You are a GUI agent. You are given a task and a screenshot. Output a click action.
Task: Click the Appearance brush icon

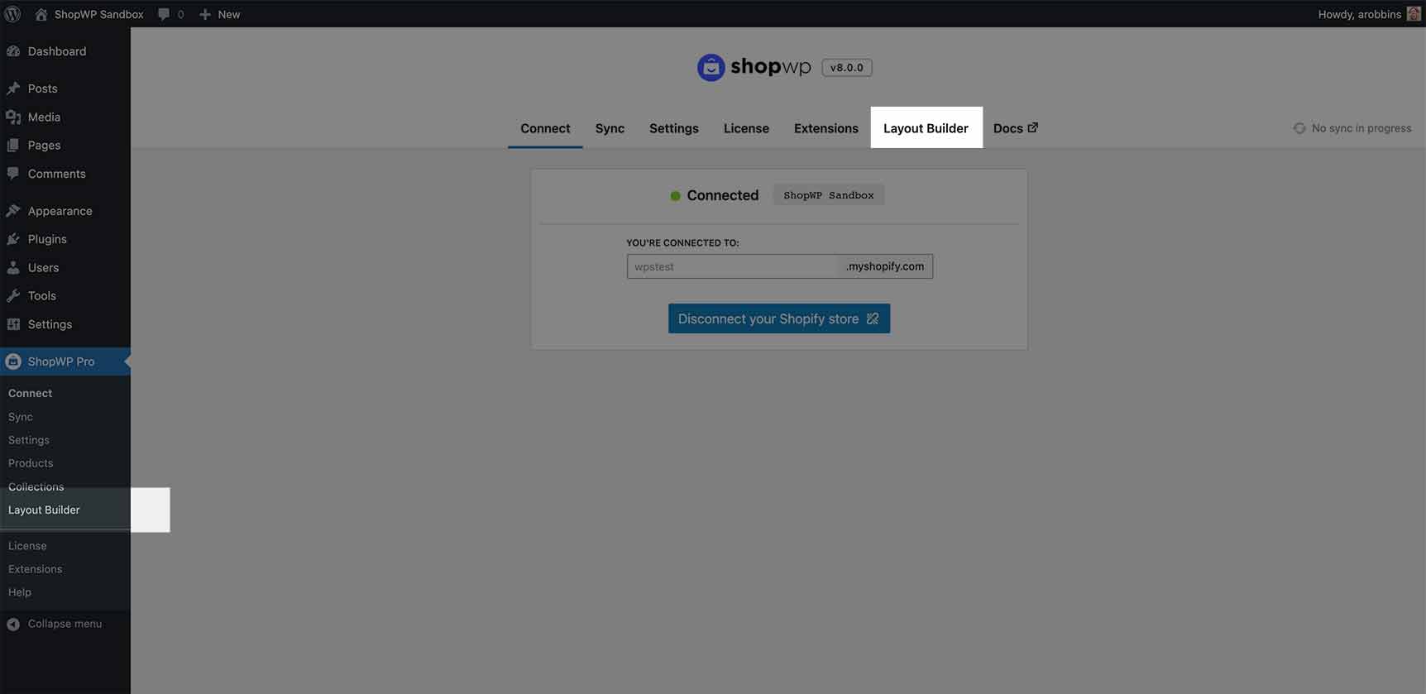pos(13,211)
